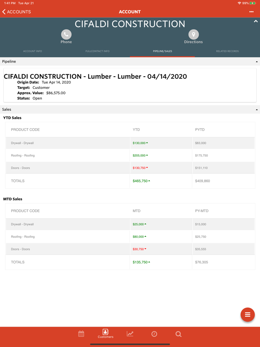The image size is (260, 347).
Task: Open the Cifaldi Construction Lumber pipeline card
Action: point(130,85)
